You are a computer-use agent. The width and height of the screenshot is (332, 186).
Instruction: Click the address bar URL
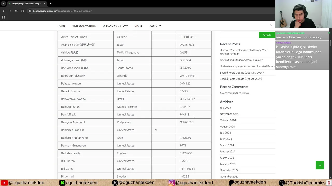(x=62, y=11)
